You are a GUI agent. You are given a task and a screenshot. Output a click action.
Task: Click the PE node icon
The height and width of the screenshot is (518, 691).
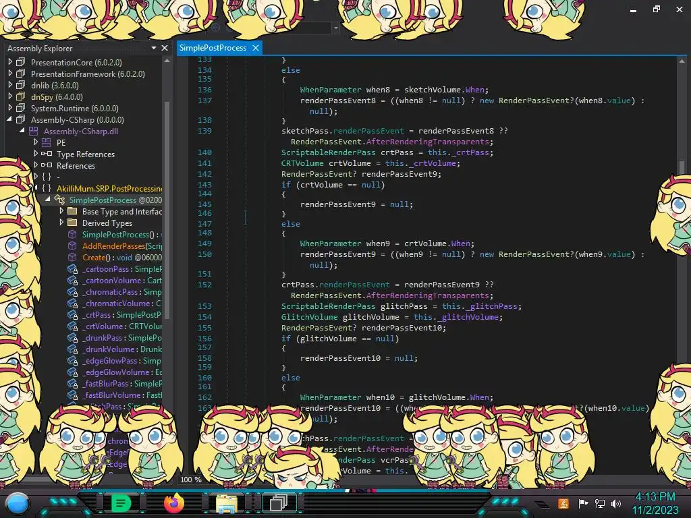point(47,142)
